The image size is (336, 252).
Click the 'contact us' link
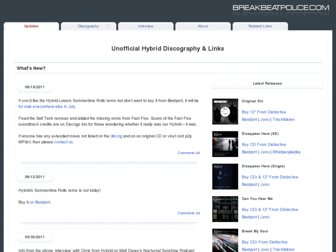pyautogui.click(x=63, y=142)
